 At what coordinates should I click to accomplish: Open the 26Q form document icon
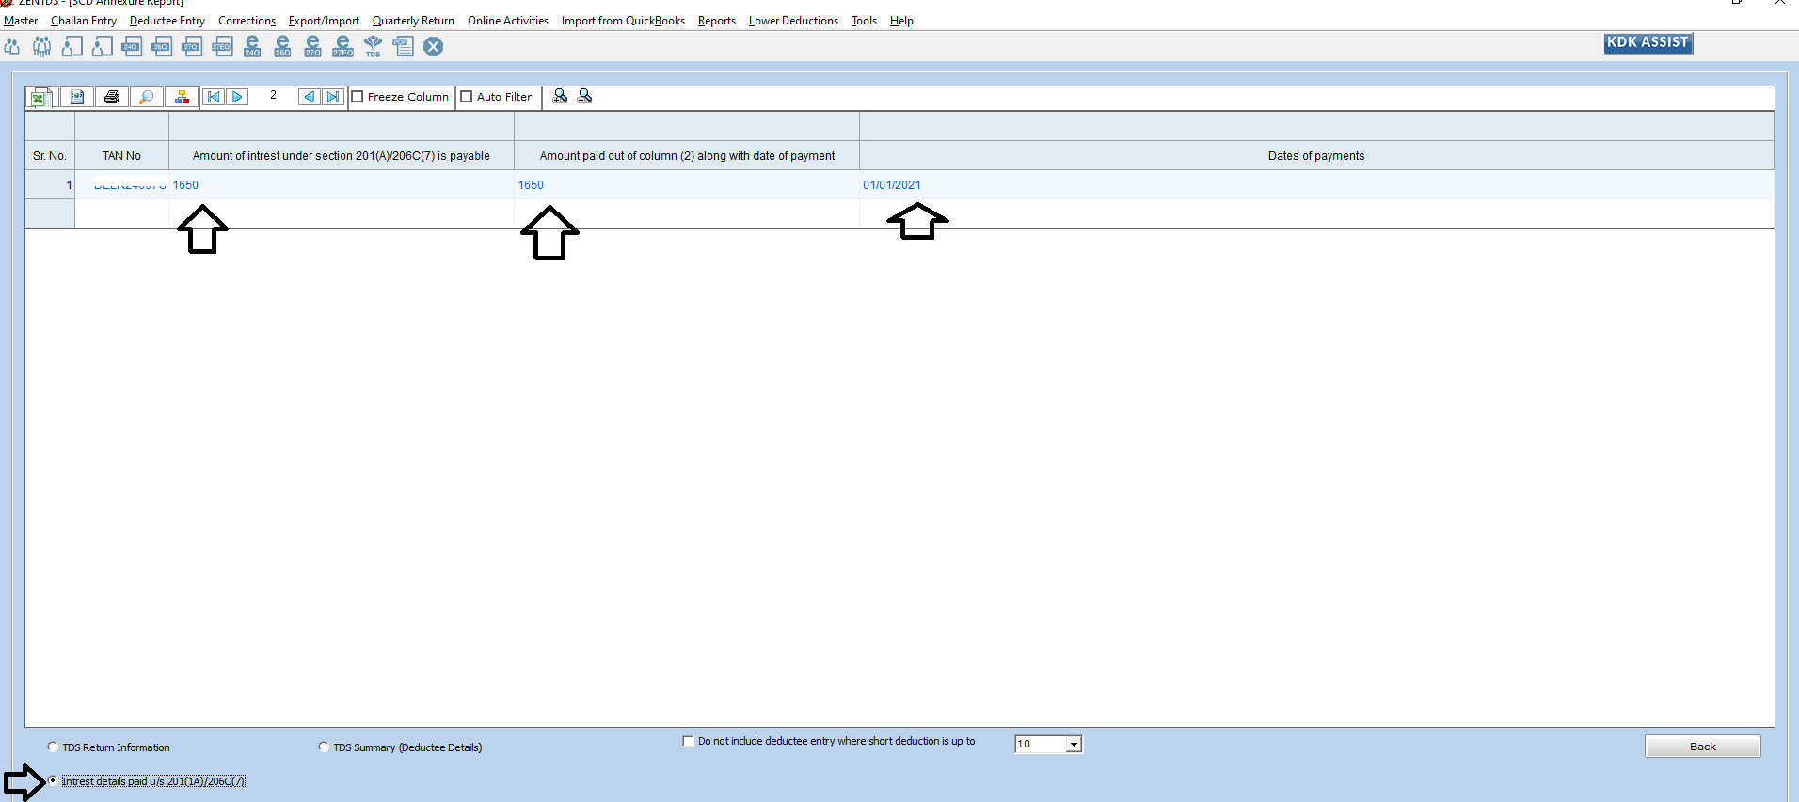point(162,46)
